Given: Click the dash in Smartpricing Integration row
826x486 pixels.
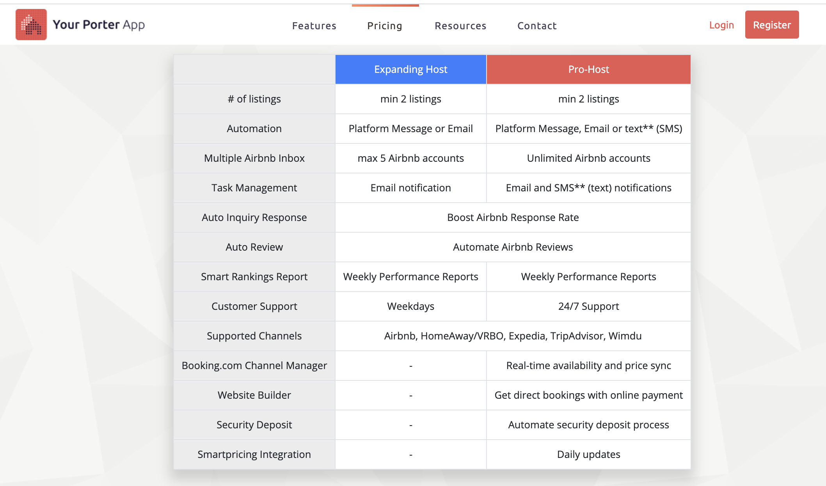Looking at the screenshot, I should point(410,454).
